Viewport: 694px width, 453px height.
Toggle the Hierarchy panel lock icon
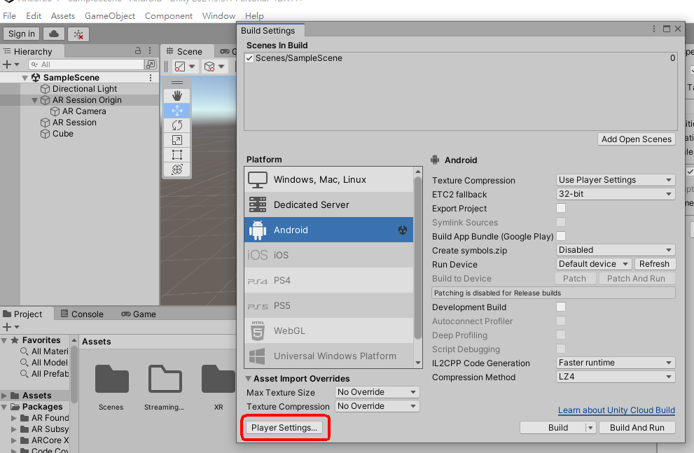coord(138,51)
